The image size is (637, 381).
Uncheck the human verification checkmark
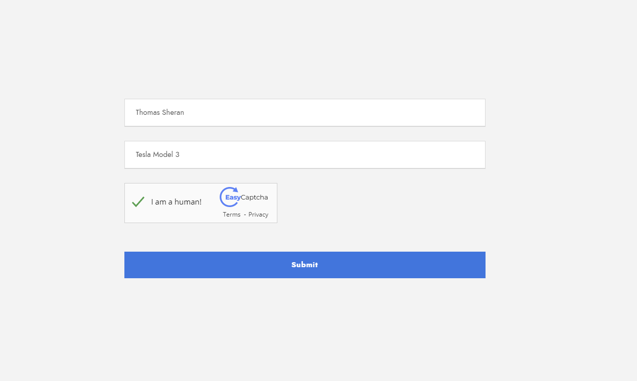(138, 202)
